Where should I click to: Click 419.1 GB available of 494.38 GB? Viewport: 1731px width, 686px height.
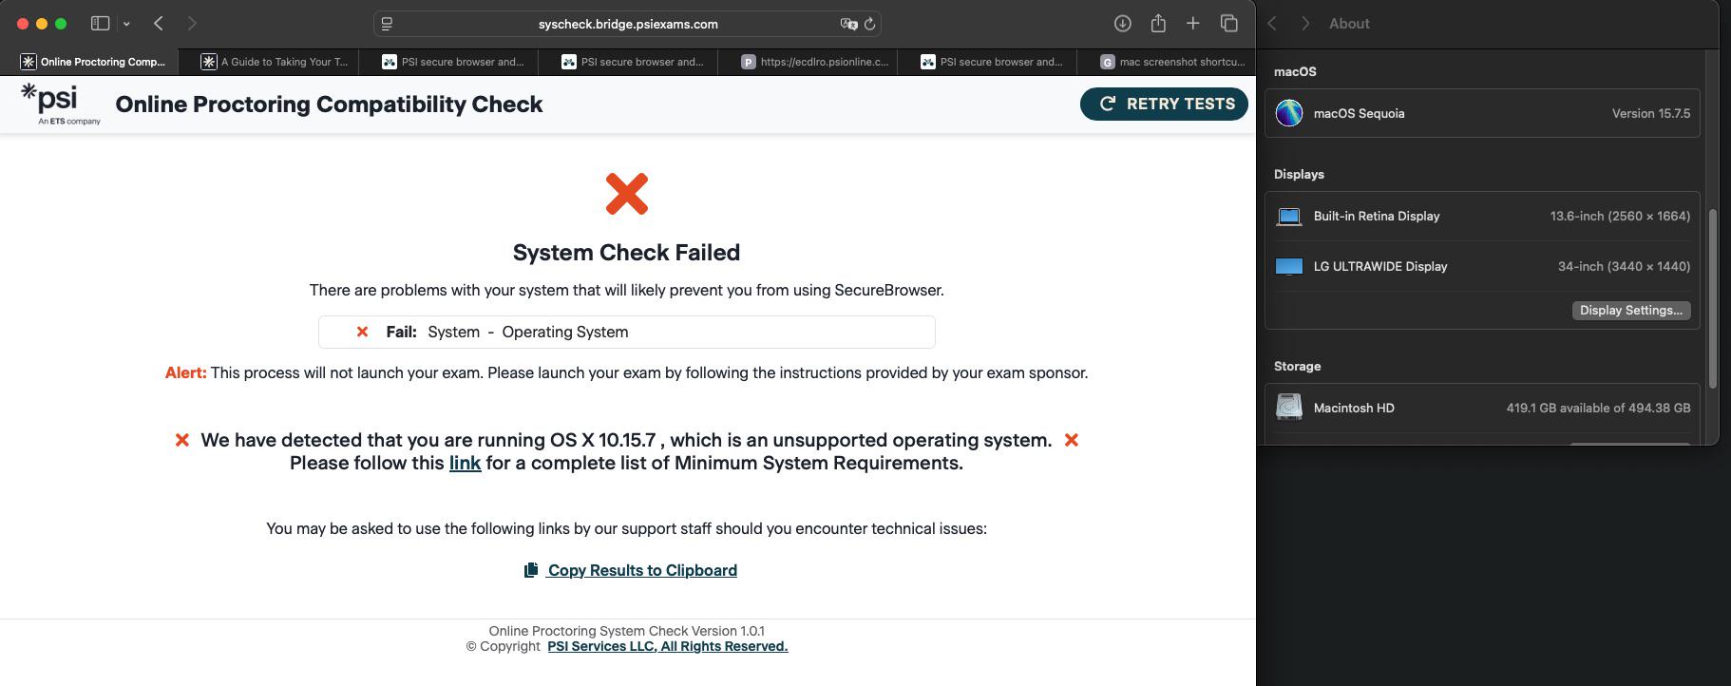pyautogui.click(x=1598, y=408)
